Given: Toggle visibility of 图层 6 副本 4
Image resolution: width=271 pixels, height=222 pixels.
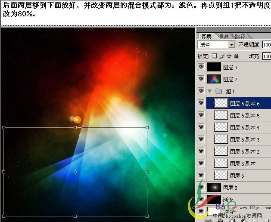Looking at the screenshot, I should [x=201, y=127].
